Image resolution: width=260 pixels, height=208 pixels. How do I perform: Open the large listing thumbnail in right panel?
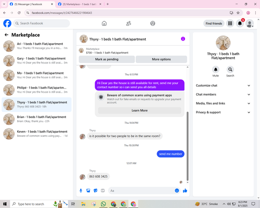tap(223, 43)
